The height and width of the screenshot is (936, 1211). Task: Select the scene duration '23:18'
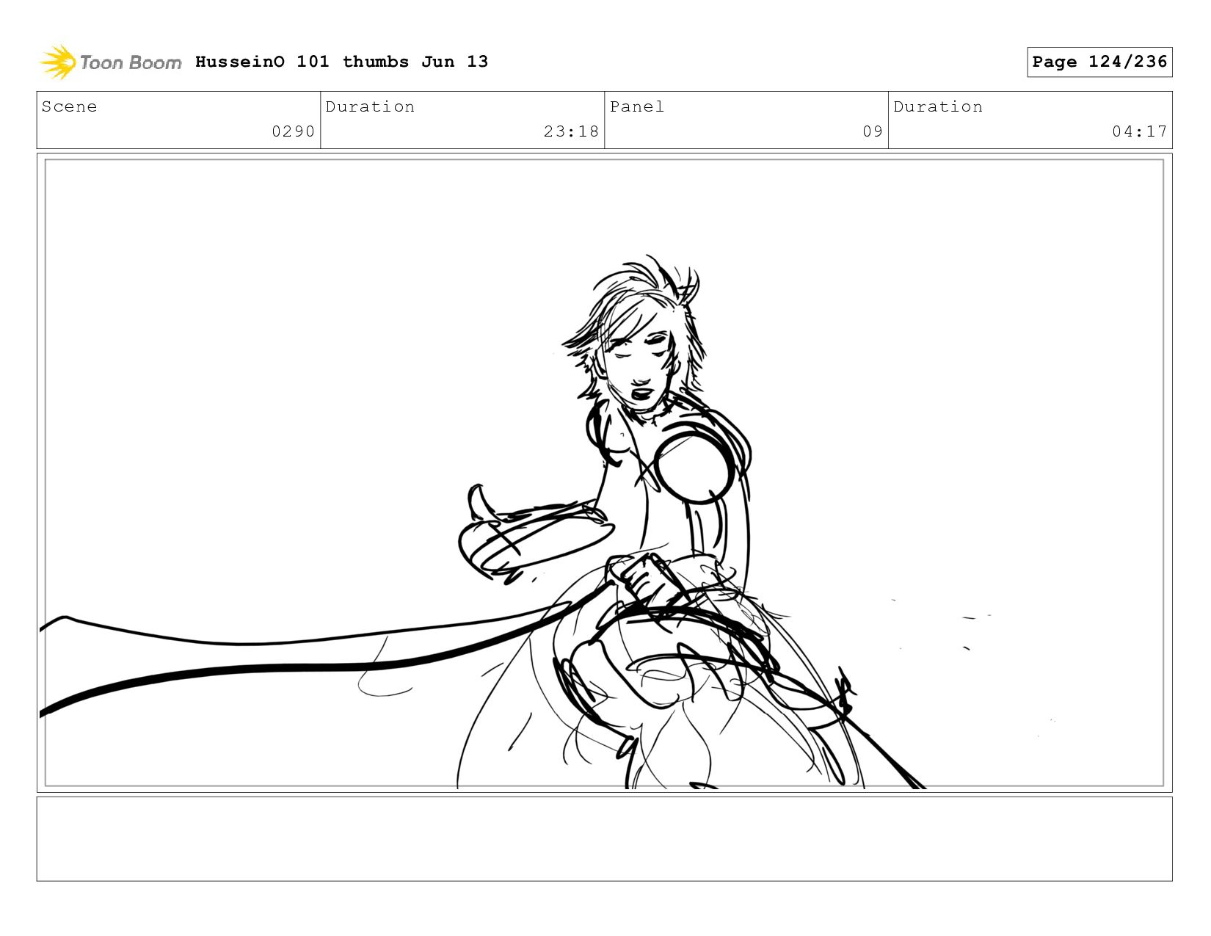(571, 131)
